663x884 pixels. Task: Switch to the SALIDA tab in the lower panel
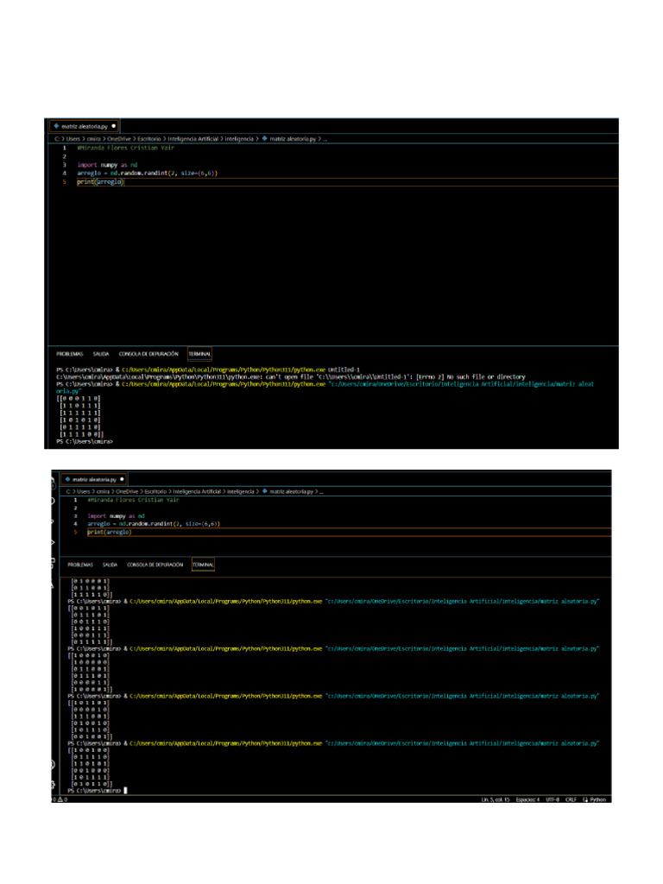111,565
